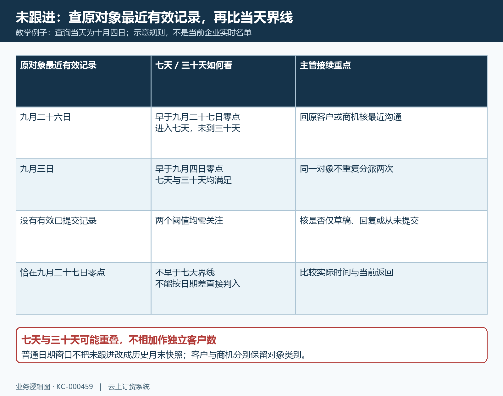The width and height of the screenshot is (503, 396).
Task: Select cell 同一对象不重复分派两次
Action: pos(391,185)
